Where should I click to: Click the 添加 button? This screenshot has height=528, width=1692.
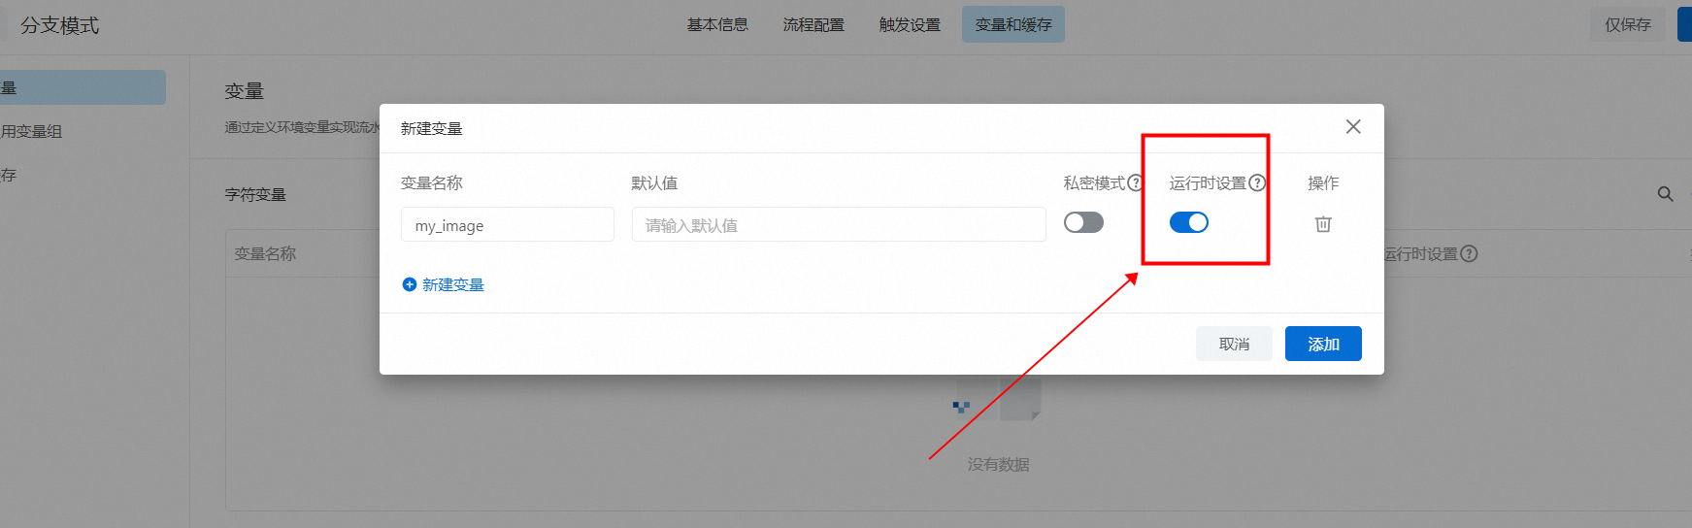[x=1323, y=344]
